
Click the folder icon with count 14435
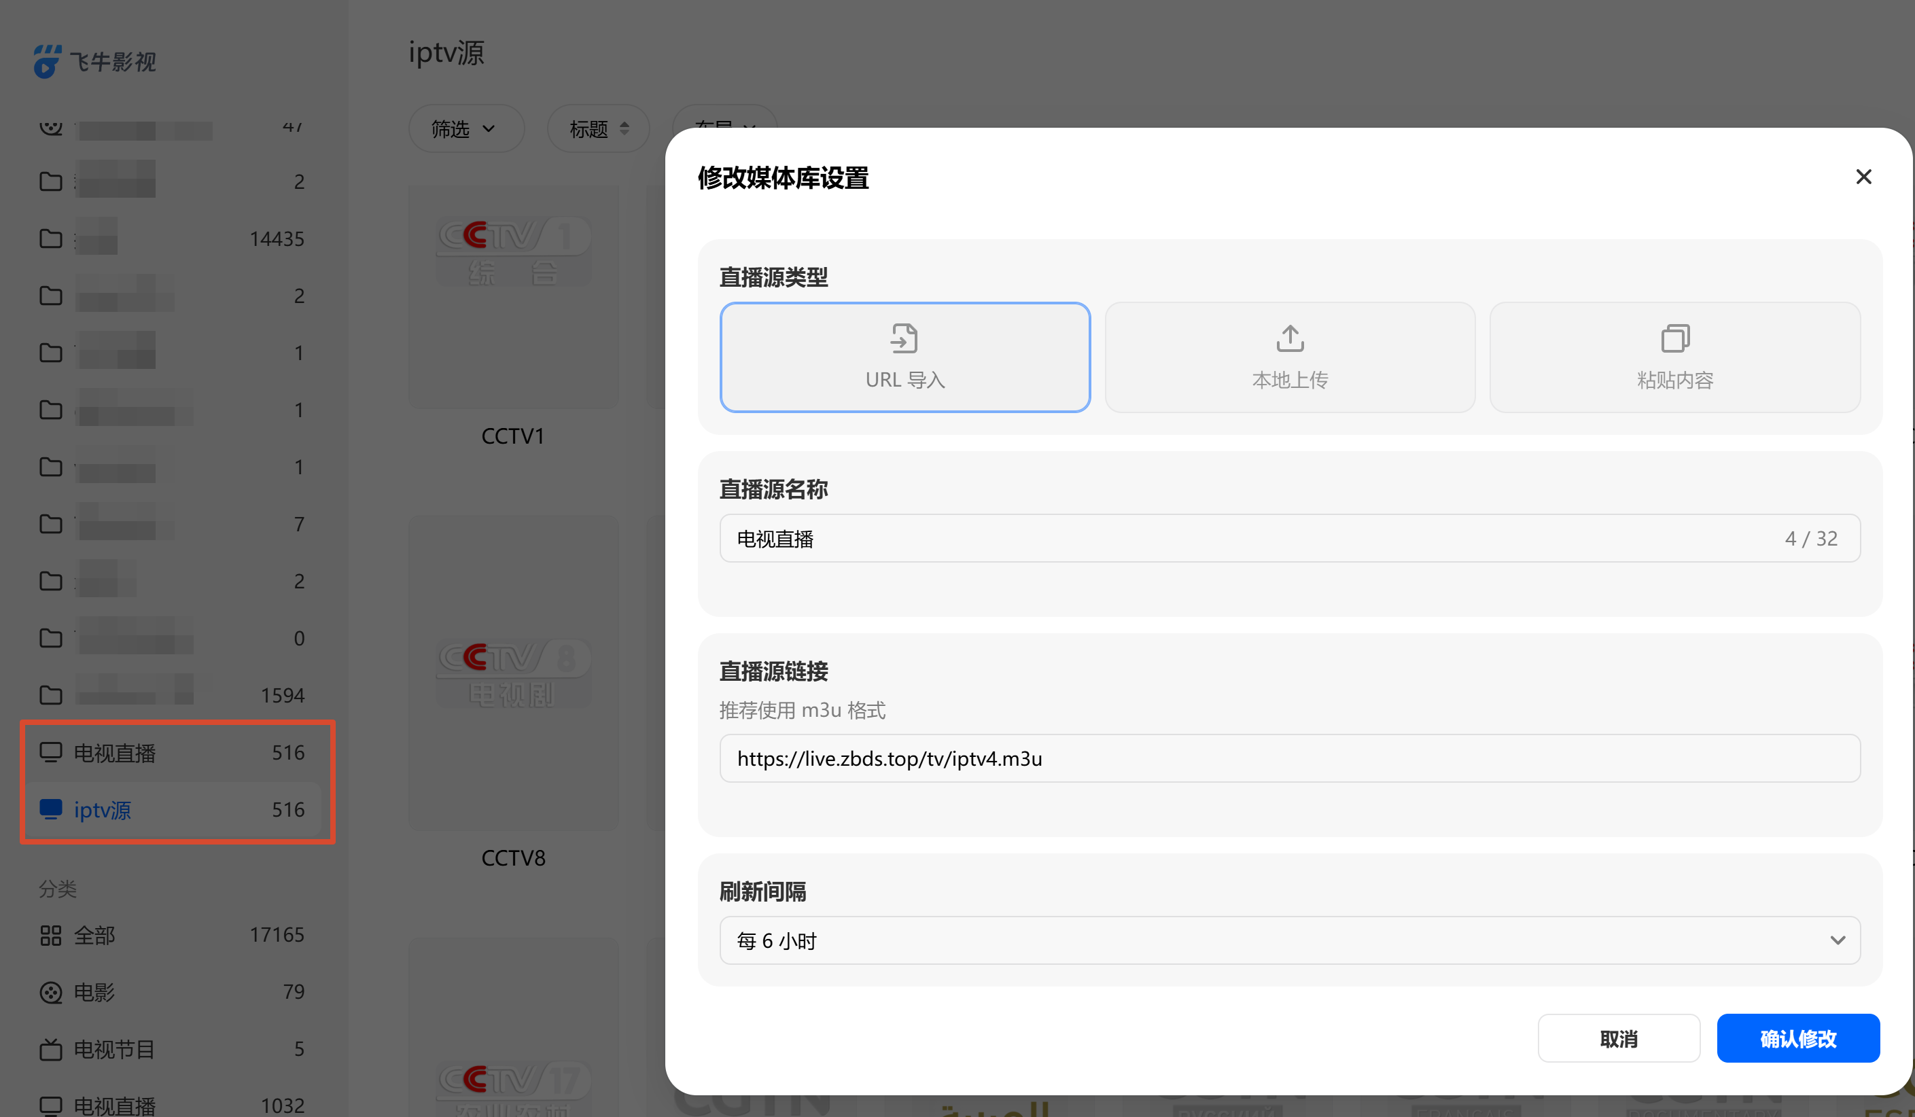click(51, 238)
